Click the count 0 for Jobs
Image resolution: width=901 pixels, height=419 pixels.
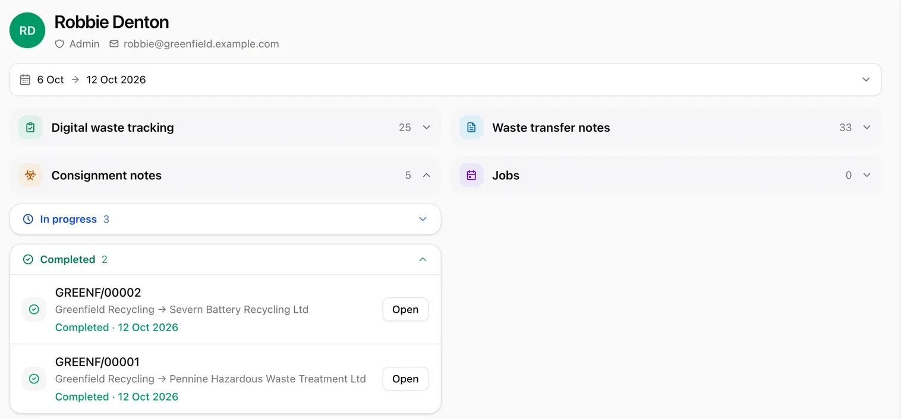click(x=849, y=176)
